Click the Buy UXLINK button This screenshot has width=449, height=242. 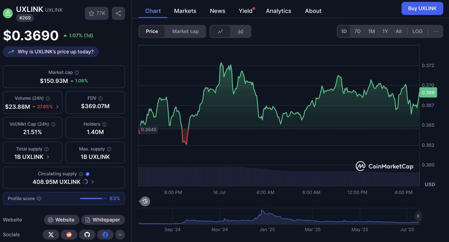(x=422, y=8)
